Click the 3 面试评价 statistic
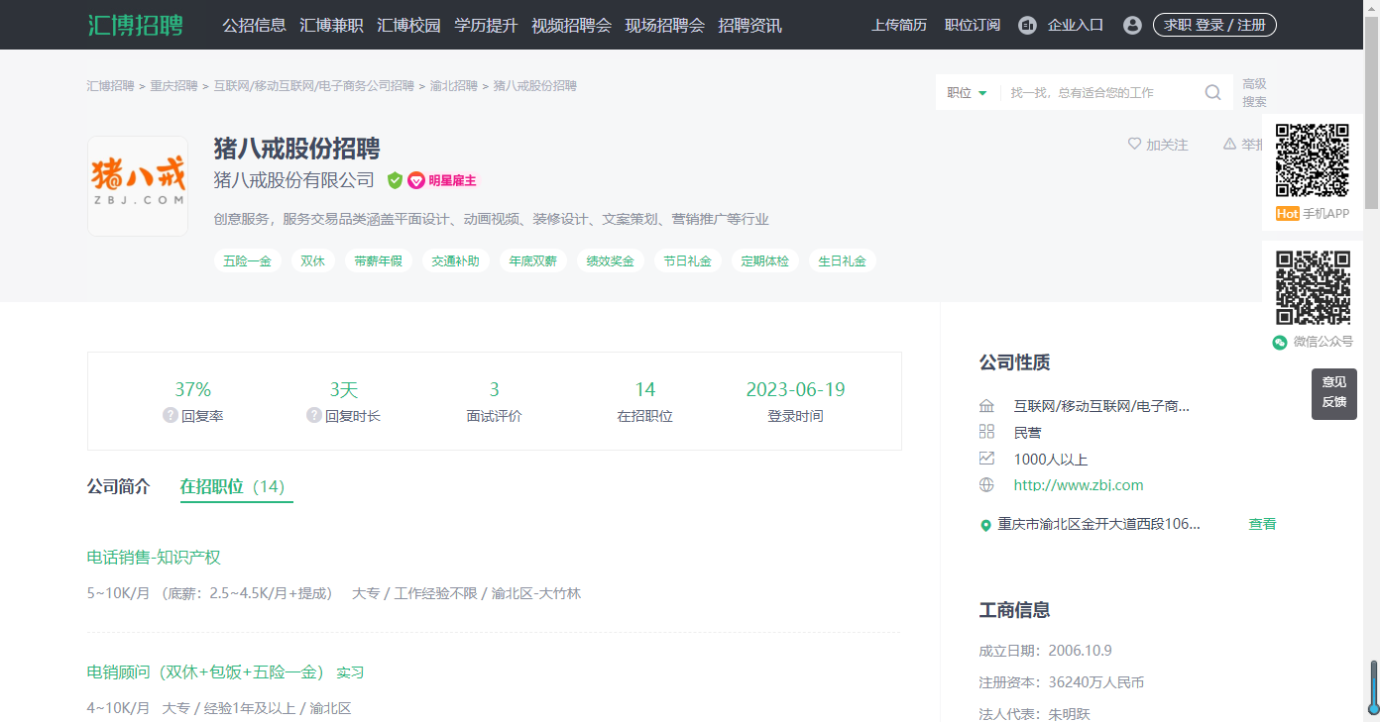 495,401
